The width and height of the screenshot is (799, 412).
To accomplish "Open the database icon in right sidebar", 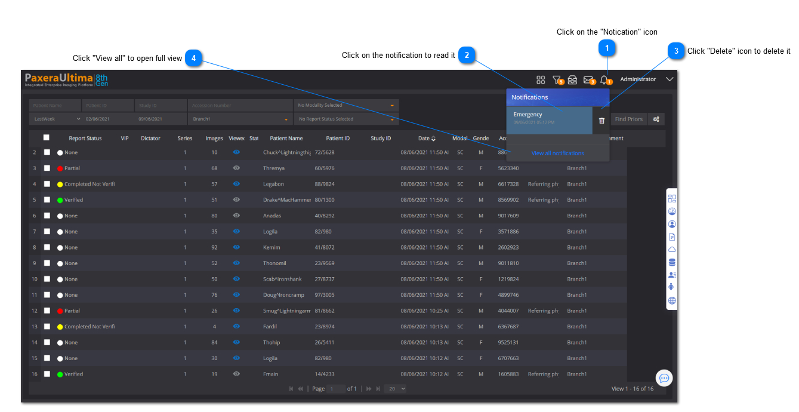I will [672, 262].
